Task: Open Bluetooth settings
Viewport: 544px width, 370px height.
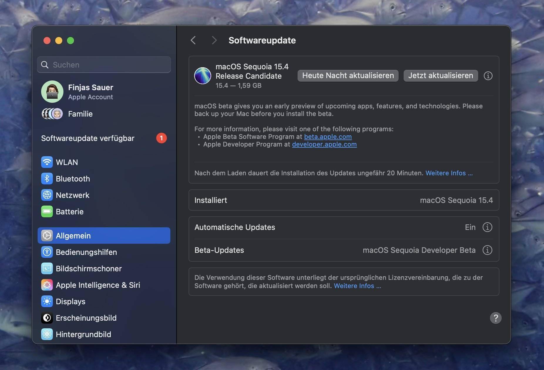Action: click(x=104, y=179)
